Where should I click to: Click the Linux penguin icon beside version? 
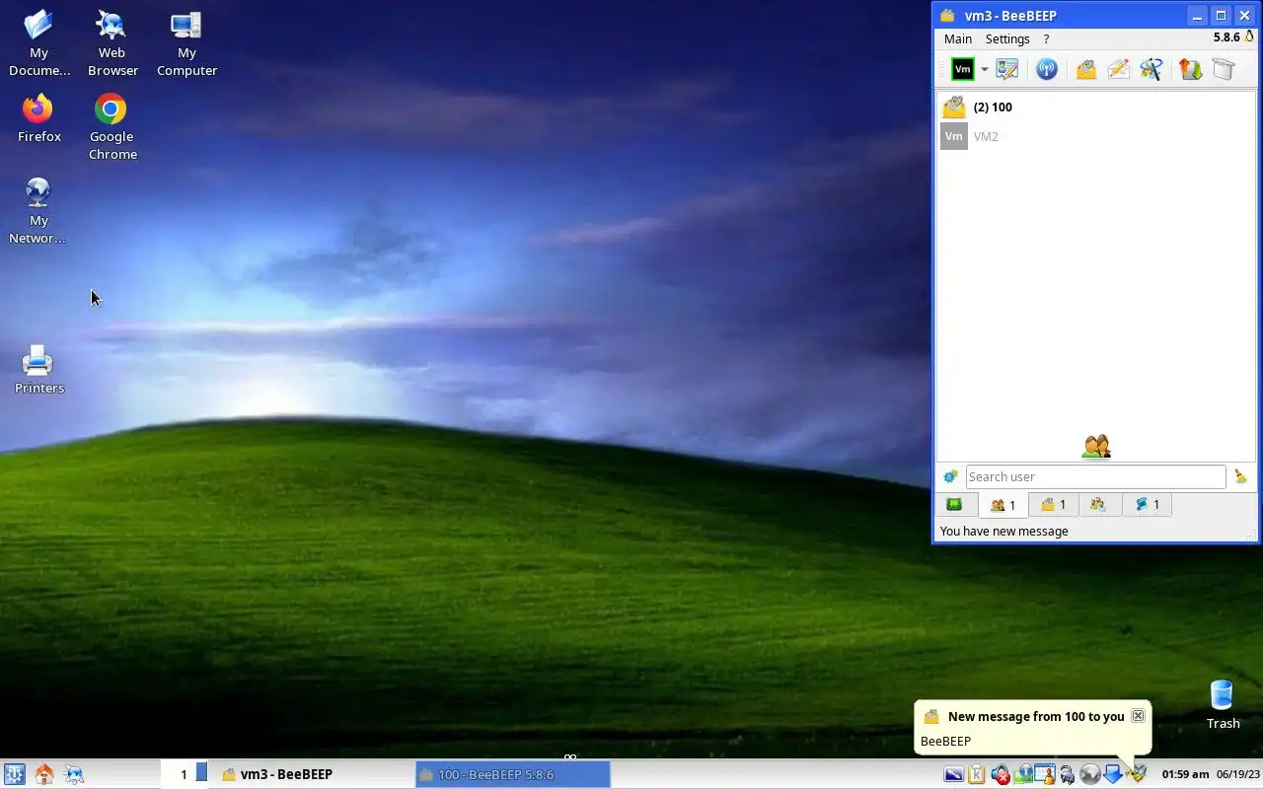click(x=1249, y=36)
